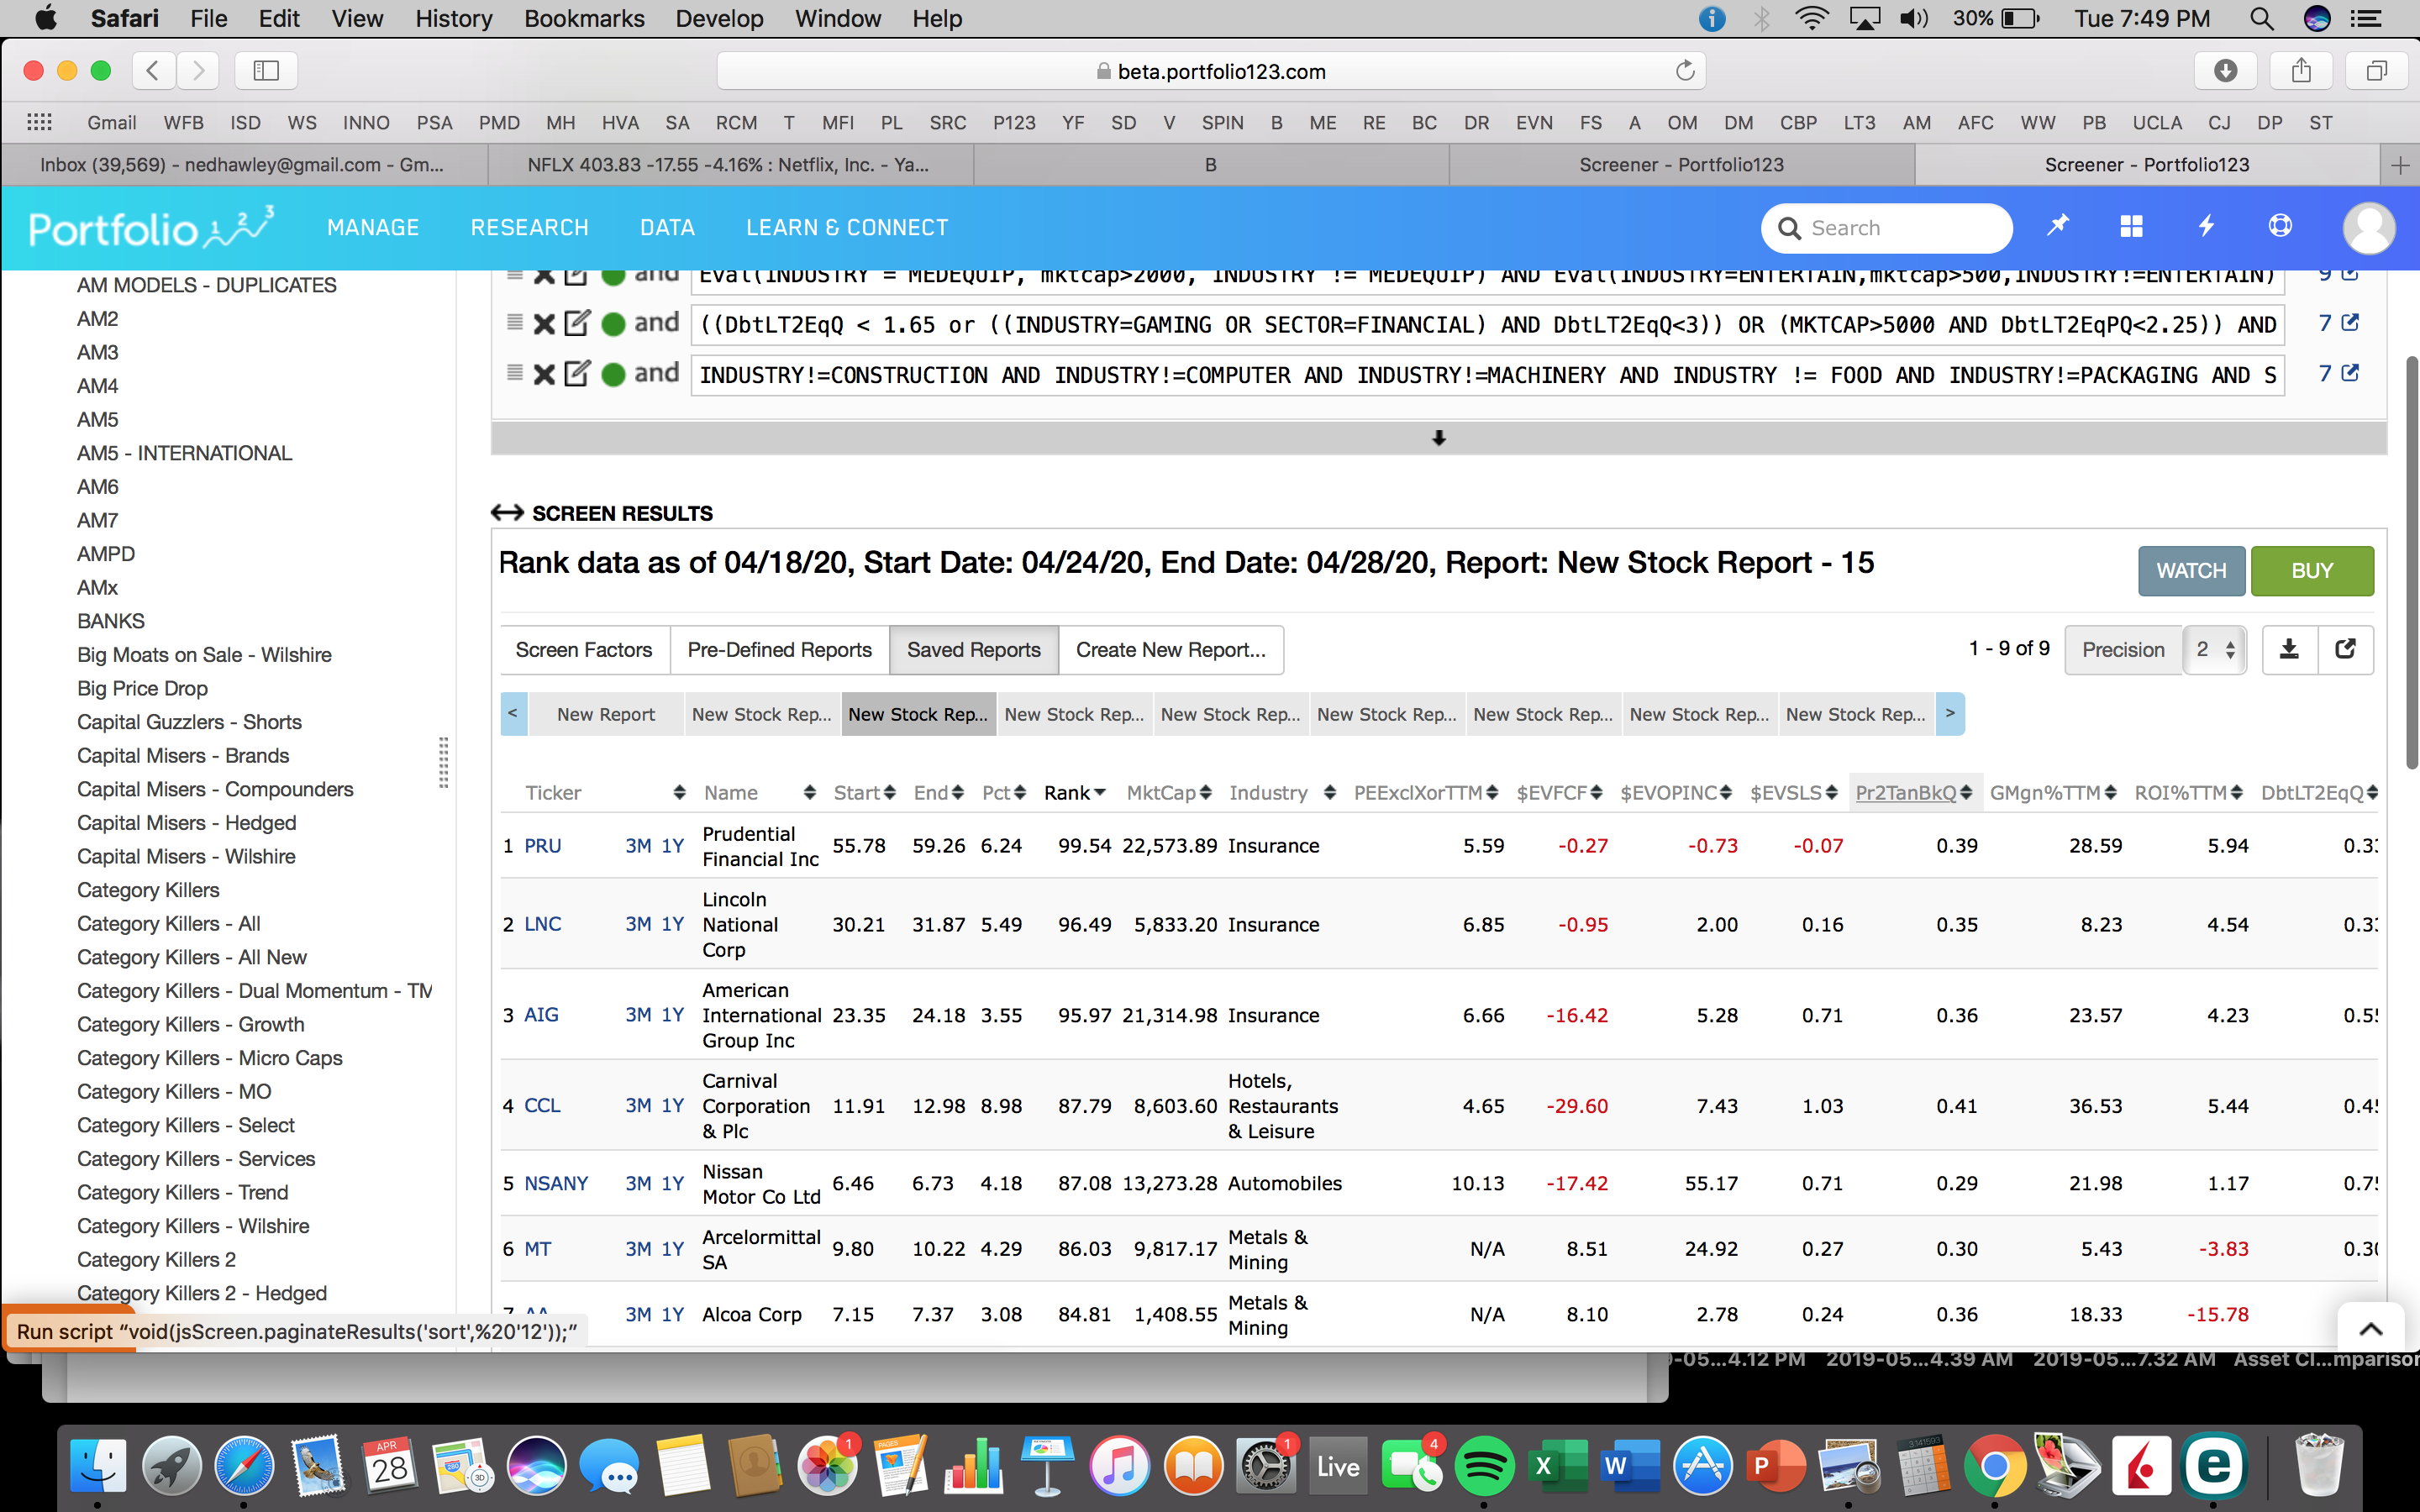2420x1512 pixels.
Task: Open Capital Misers - Hedged screen
Action: pos(186,823)
